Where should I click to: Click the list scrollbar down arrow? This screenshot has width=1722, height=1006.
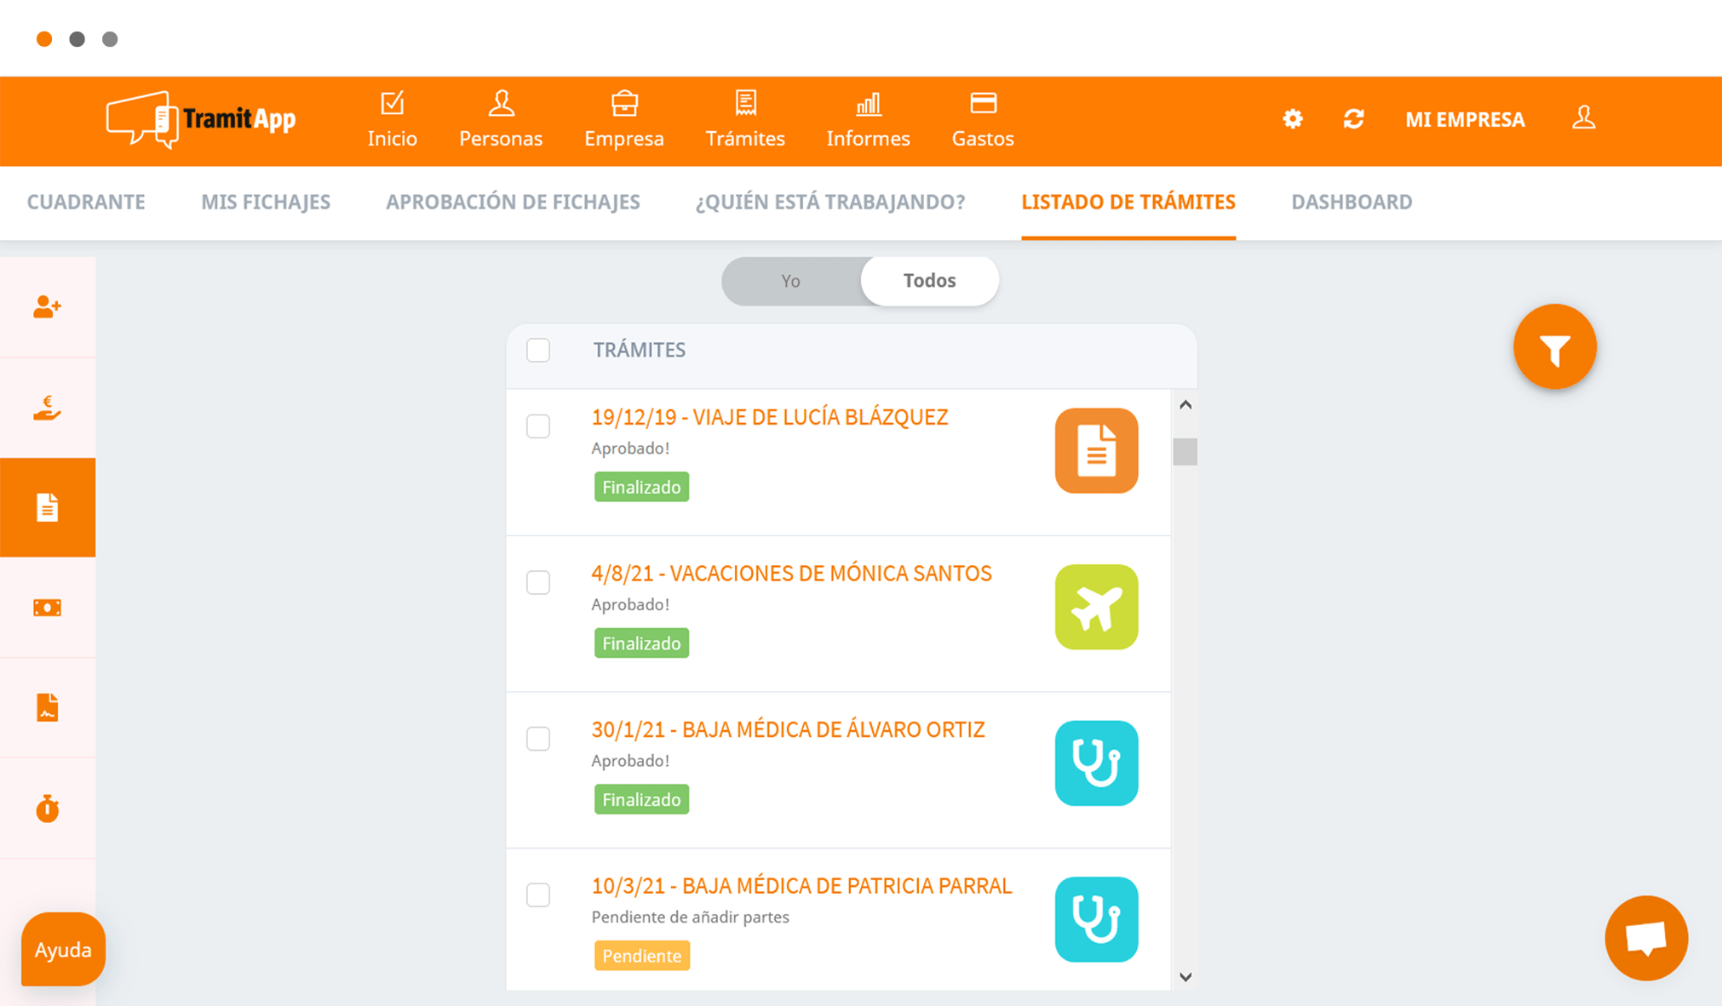pyautogui.click(x=1185, y=977)
